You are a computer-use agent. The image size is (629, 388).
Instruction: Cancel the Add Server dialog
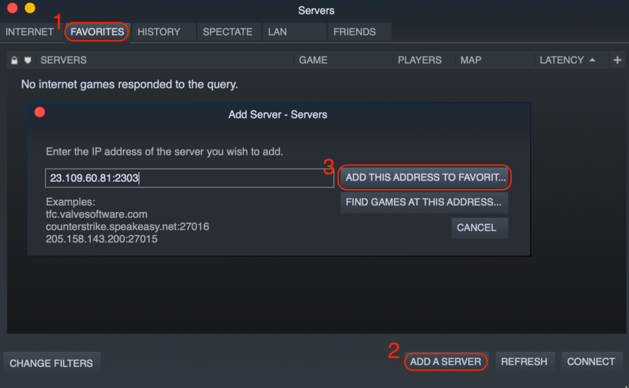coord(479,228)
